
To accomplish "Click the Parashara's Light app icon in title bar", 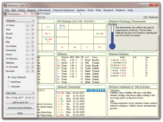I will (x=5, y=5).
